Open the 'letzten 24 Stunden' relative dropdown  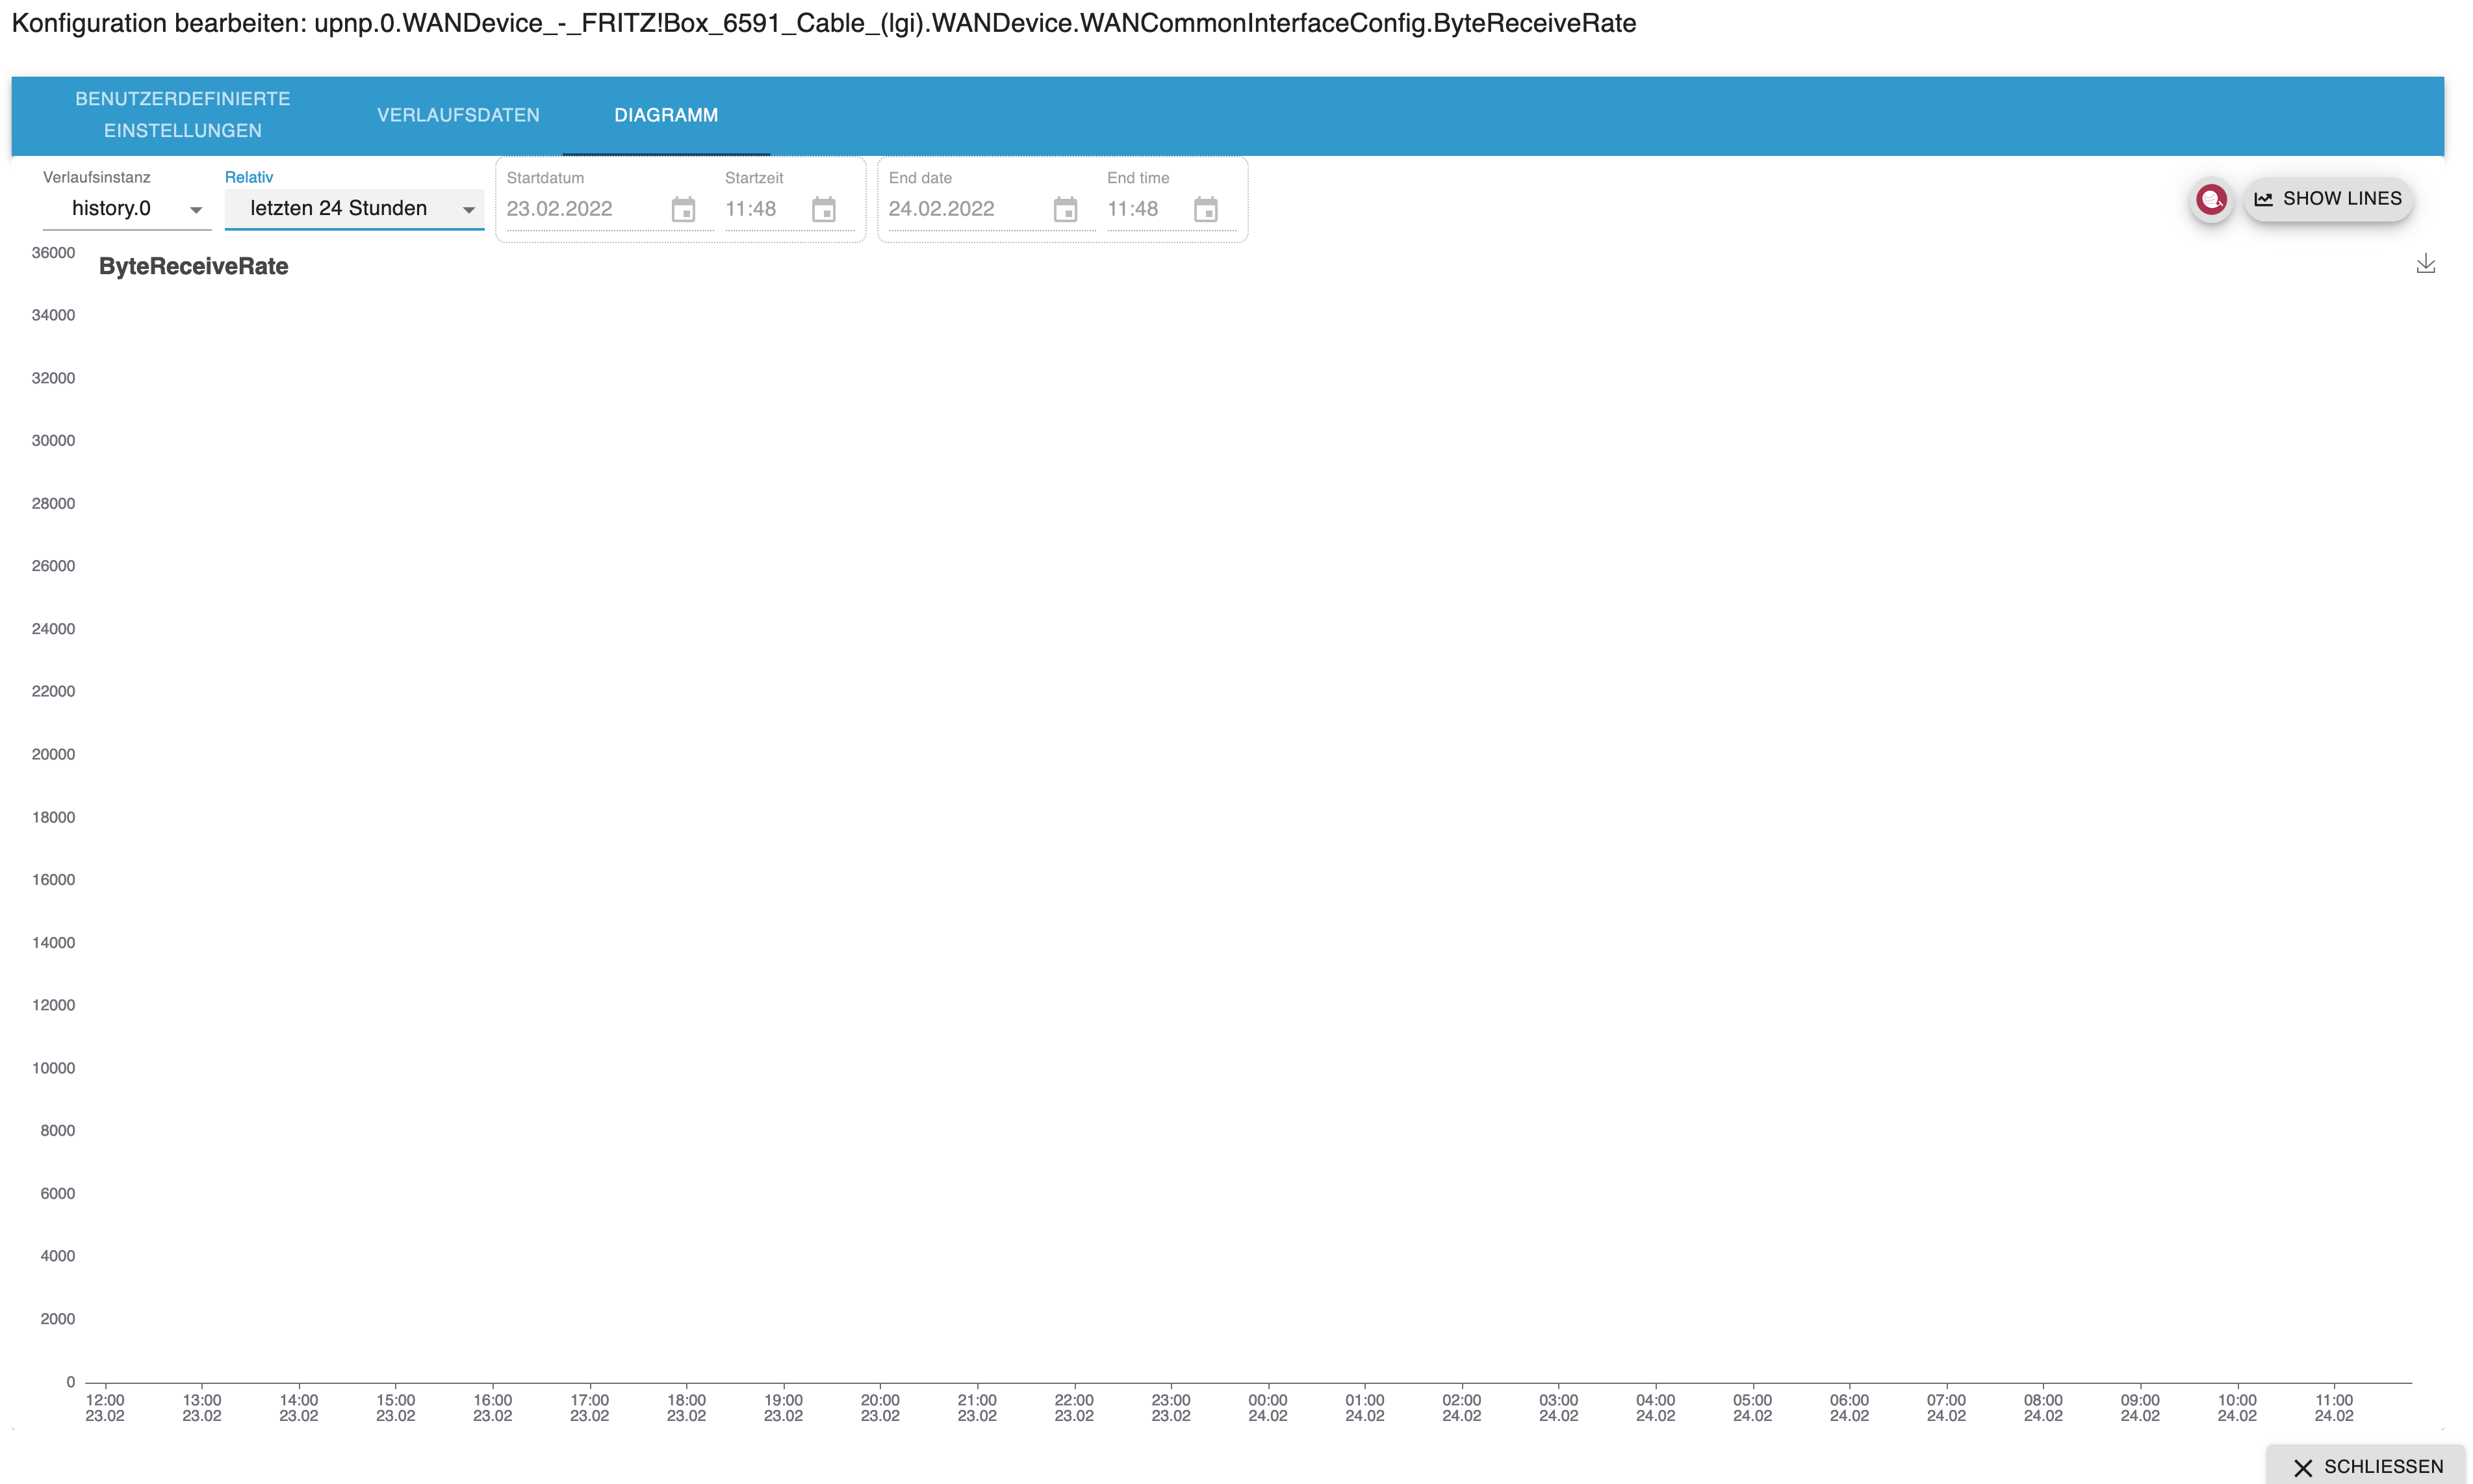click(x=354, y=208)
